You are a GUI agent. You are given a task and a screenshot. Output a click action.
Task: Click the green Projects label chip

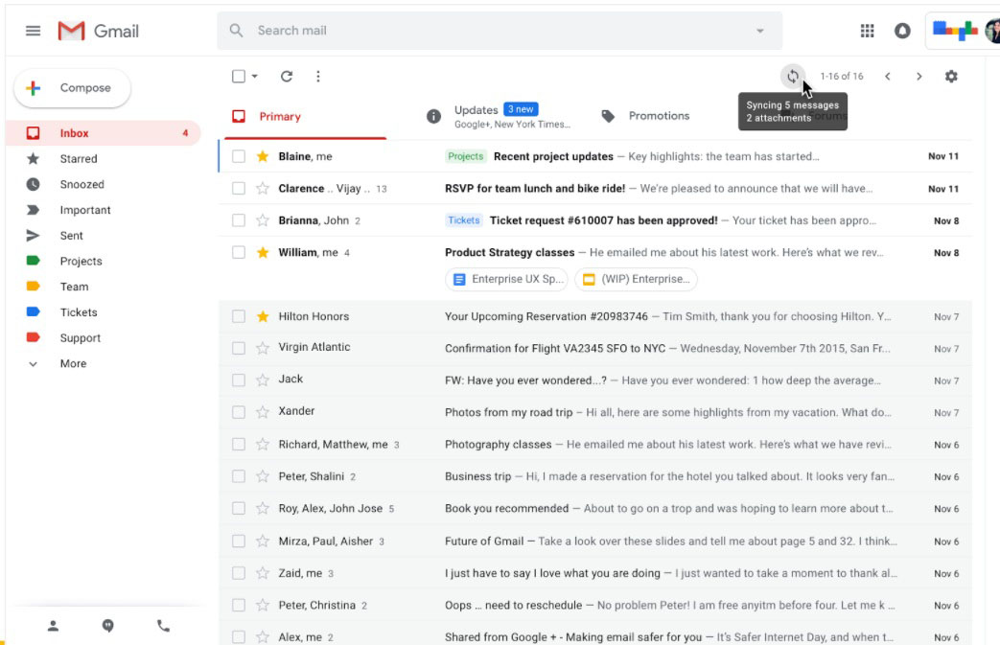466,156
